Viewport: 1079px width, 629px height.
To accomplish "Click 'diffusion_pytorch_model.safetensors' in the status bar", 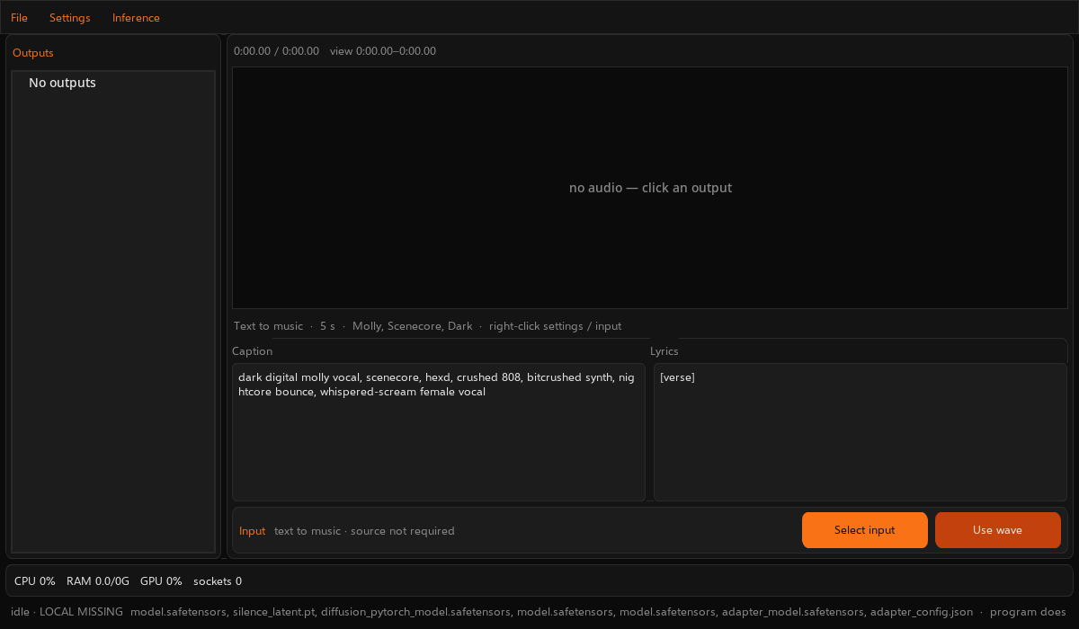I will point(415,612).
